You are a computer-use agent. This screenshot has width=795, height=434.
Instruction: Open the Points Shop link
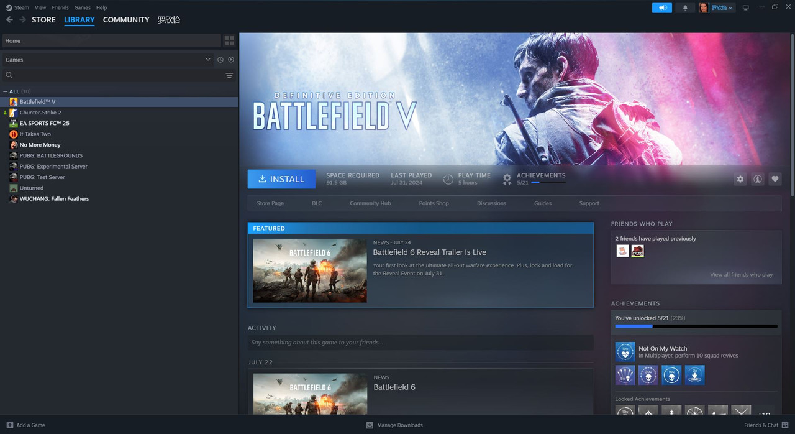(434, 203)
